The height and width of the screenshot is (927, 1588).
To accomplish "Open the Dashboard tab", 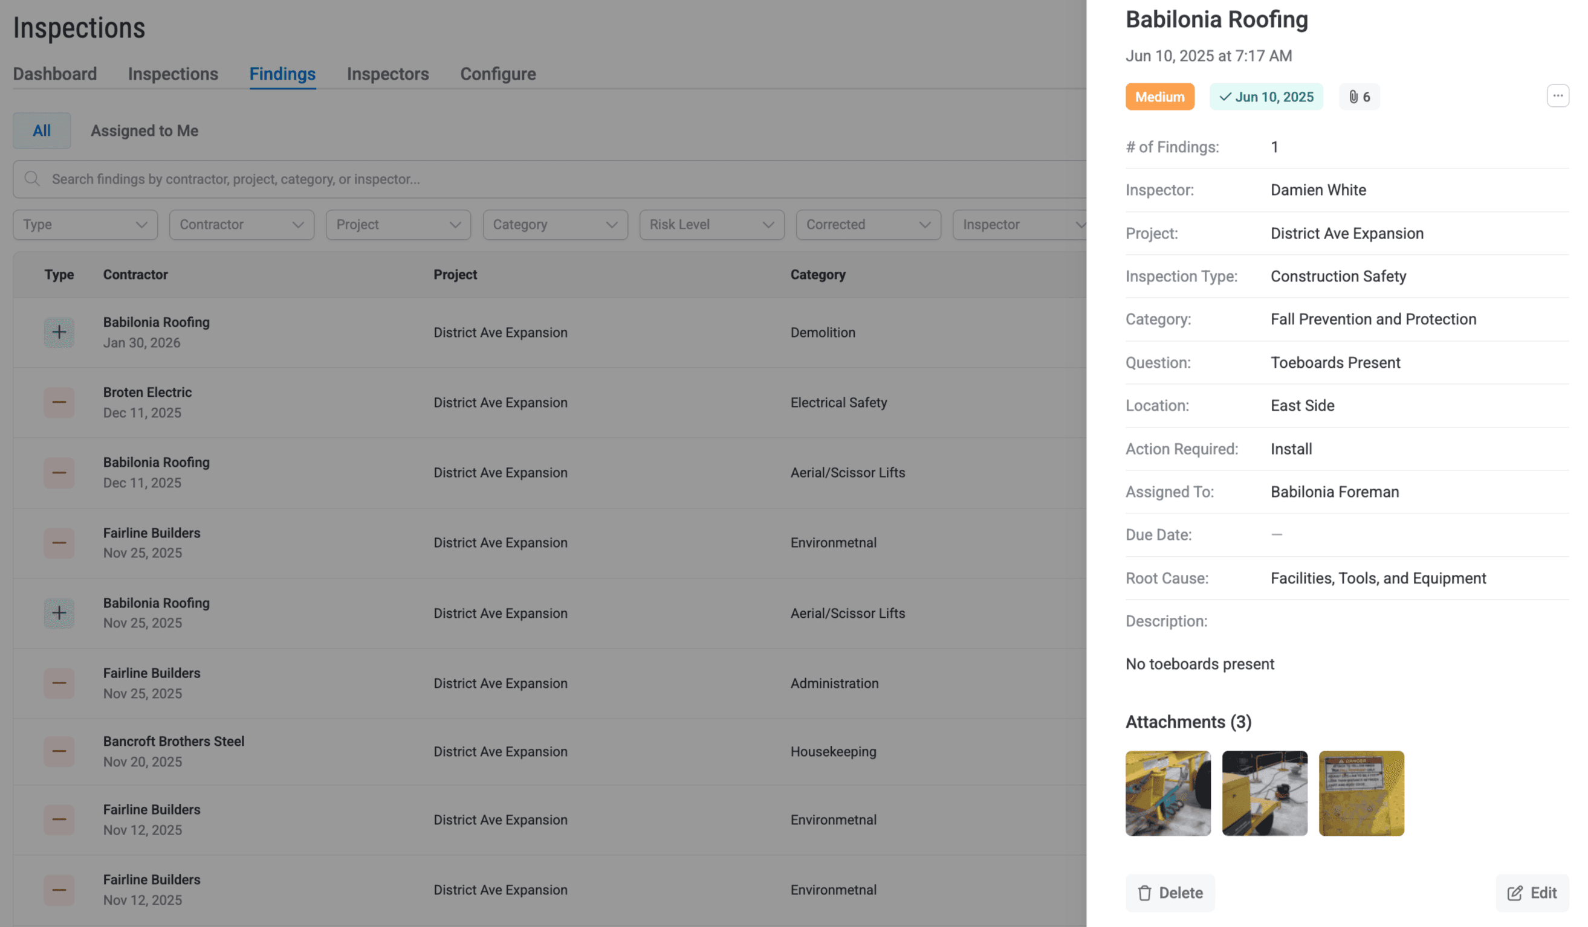I will pyautogui.click(x=55, y=74).
